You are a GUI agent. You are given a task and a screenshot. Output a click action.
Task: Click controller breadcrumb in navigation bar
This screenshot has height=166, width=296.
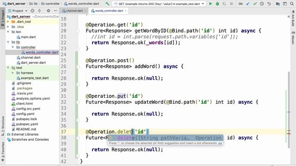(50, 4)
